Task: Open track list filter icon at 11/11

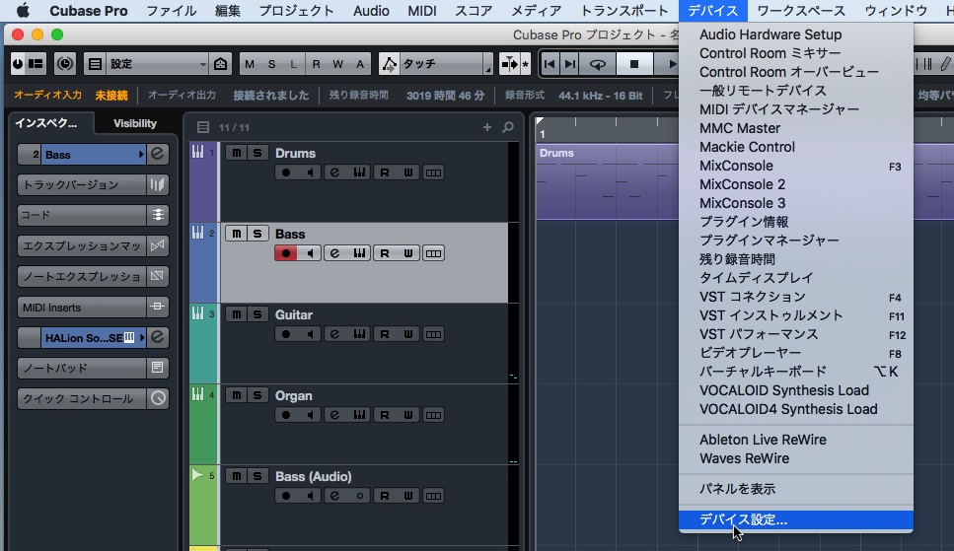Action: click(x=203, y=127)
